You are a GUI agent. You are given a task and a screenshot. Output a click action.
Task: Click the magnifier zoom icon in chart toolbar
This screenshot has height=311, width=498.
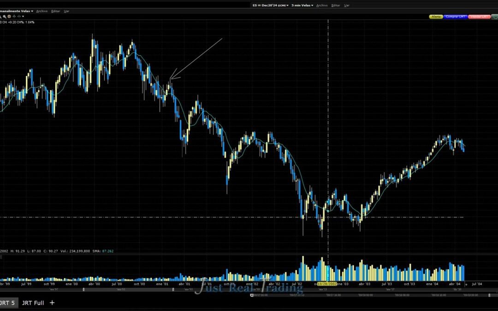click(5, 16)
